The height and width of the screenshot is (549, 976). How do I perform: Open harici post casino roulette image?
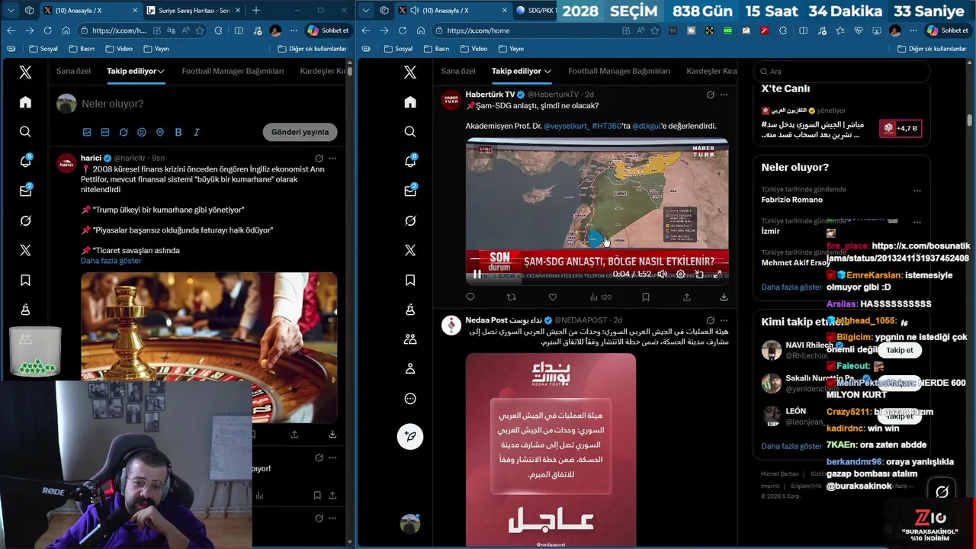(209, 347)
